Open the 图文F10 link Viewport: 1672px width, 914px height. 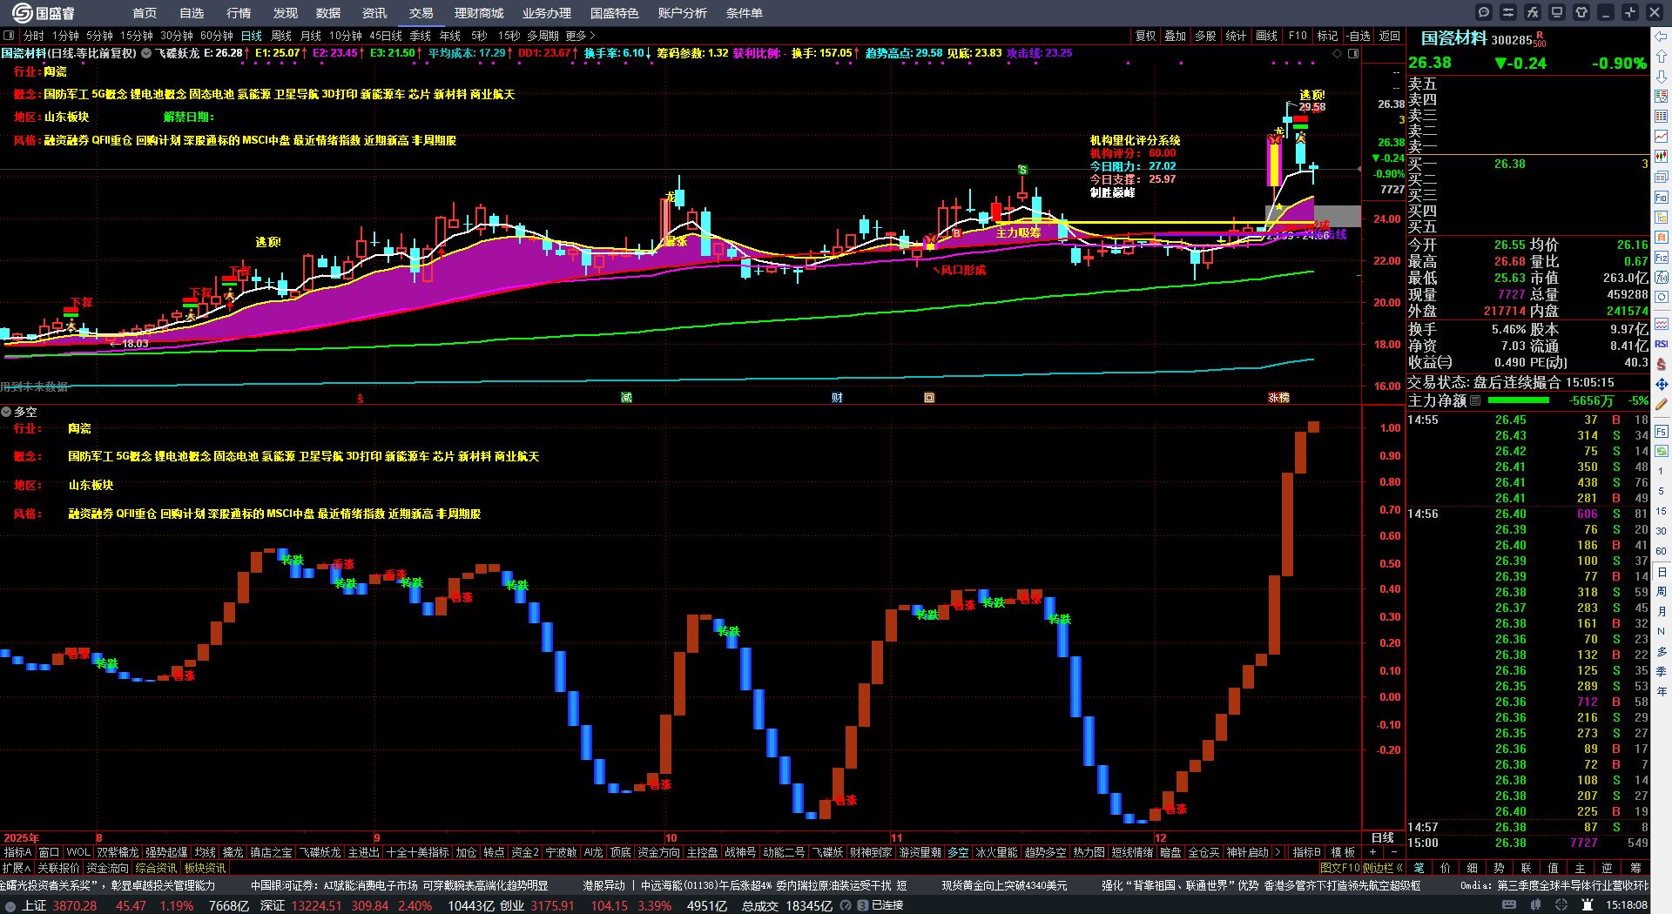[1339, 868]
